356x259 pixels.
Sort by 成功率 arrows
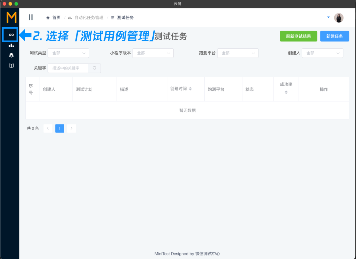(286, 92)
